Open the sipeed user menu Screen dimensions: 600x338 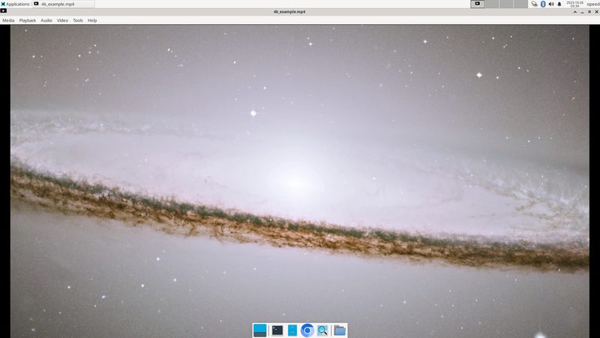point(592,4)
